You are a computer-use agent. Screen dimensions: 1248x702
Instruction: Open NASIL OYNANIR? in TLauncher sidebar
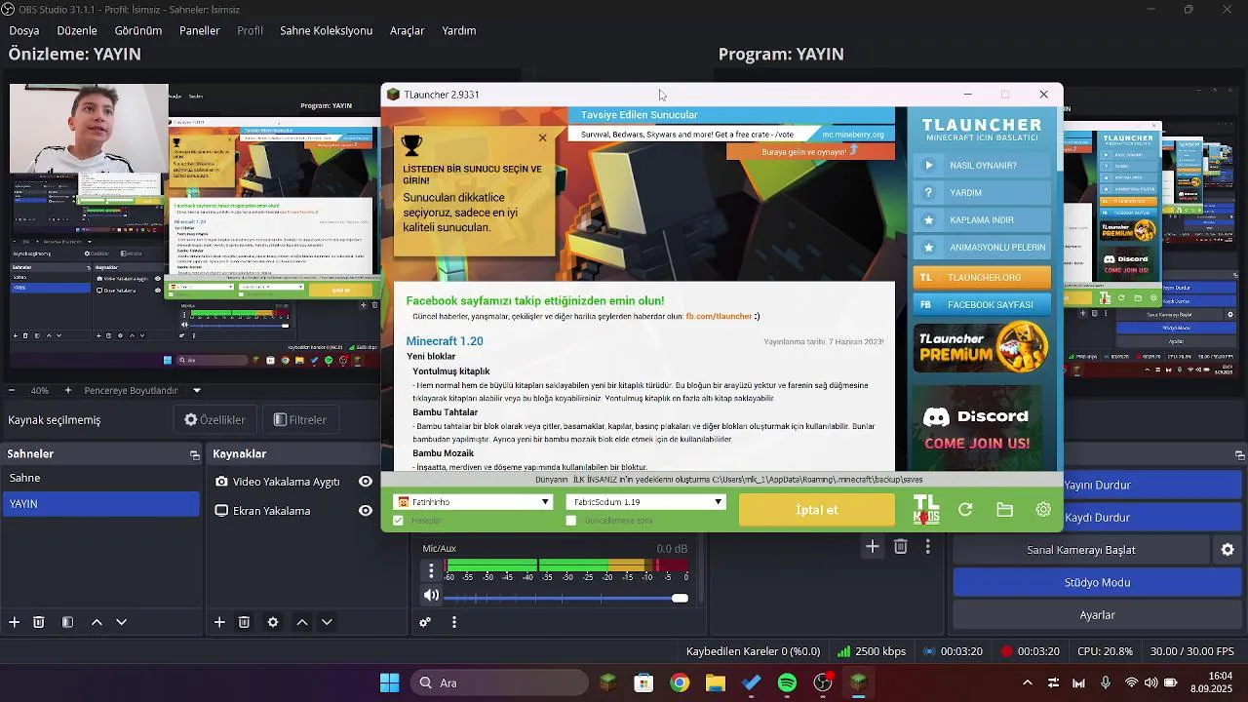coord(982,165)
